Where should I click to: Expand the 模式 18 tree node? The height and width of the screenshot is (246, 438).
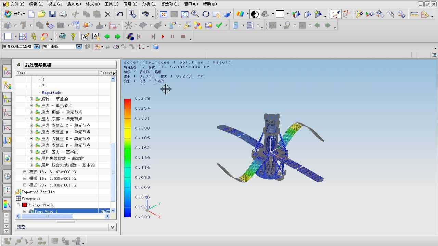click(x=25, y=172)
